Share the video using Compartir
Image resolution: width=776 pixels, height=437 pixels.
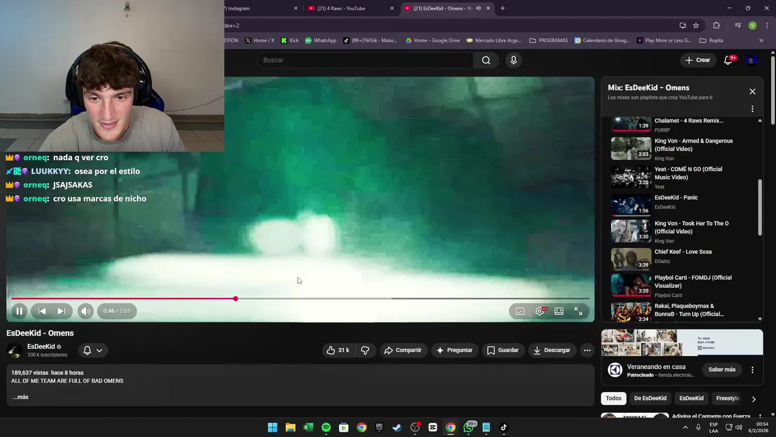click(403, 350)
